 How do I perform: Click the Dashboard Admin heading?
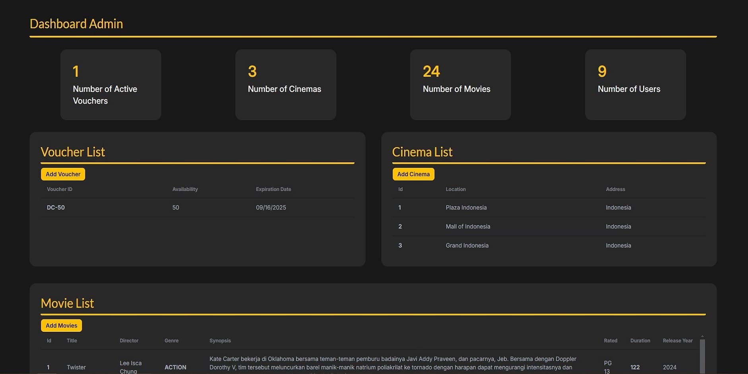pos(76,24)
